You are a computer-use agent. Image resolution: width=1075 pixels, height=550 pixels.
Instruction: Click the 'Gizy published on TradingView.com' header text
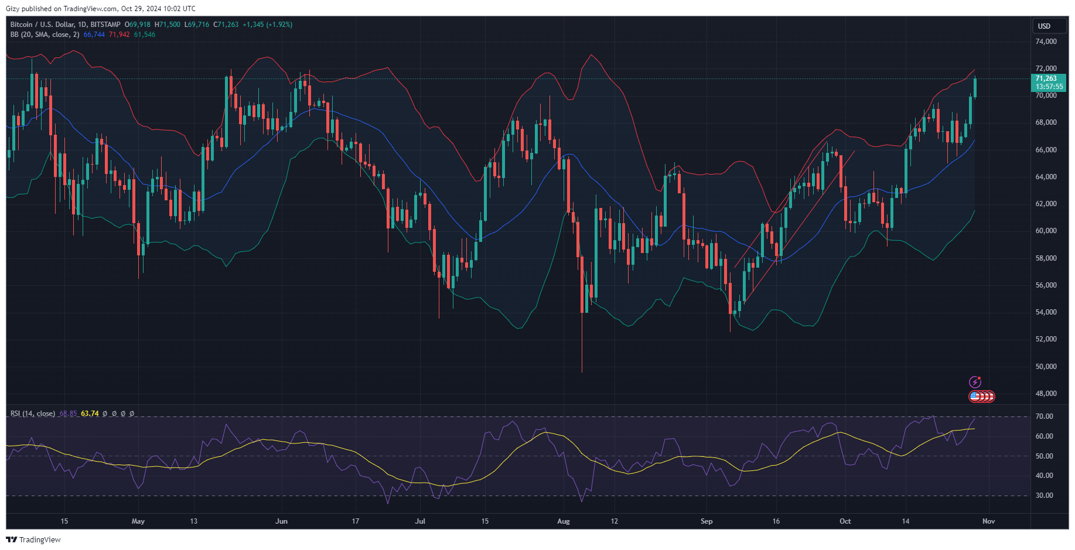(62, 9)
